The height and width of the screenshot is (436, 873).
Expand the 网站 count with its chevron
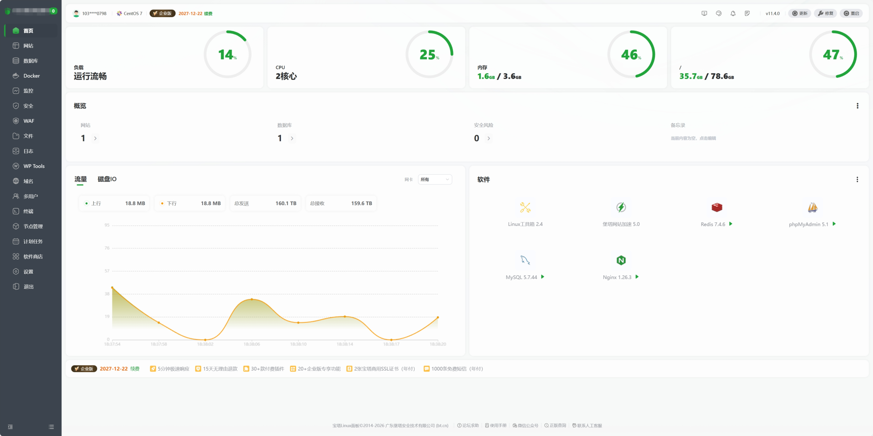(x=95, y=139)
